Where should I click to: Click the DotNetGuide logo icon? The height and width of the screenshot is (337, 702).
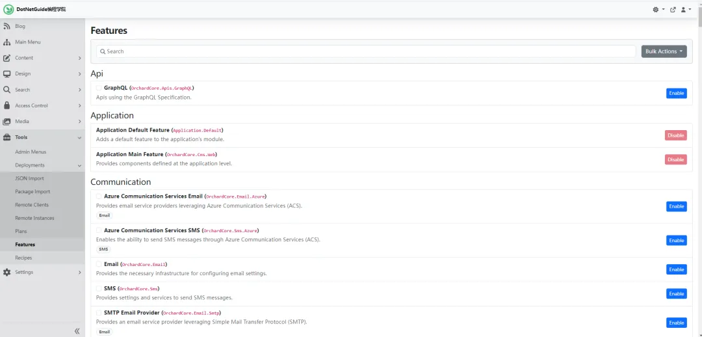click(8, 9)
